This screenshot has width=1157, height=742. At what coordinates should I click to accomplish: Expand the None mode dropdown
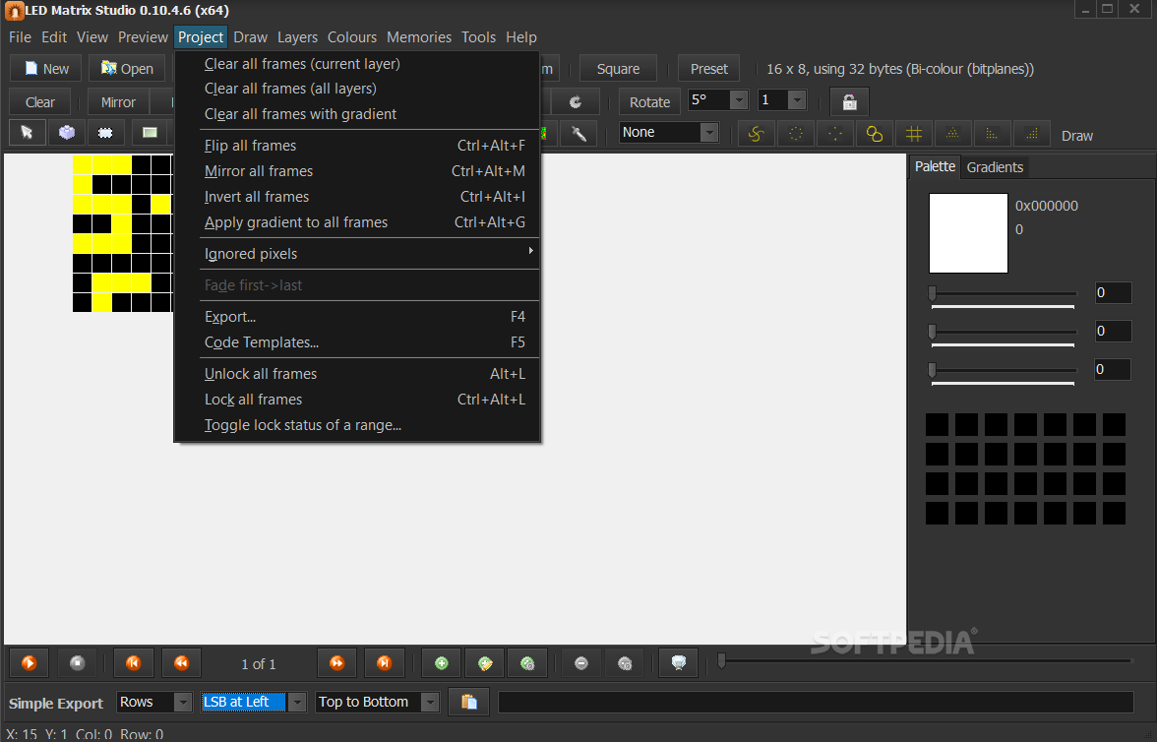click(708, 133)
